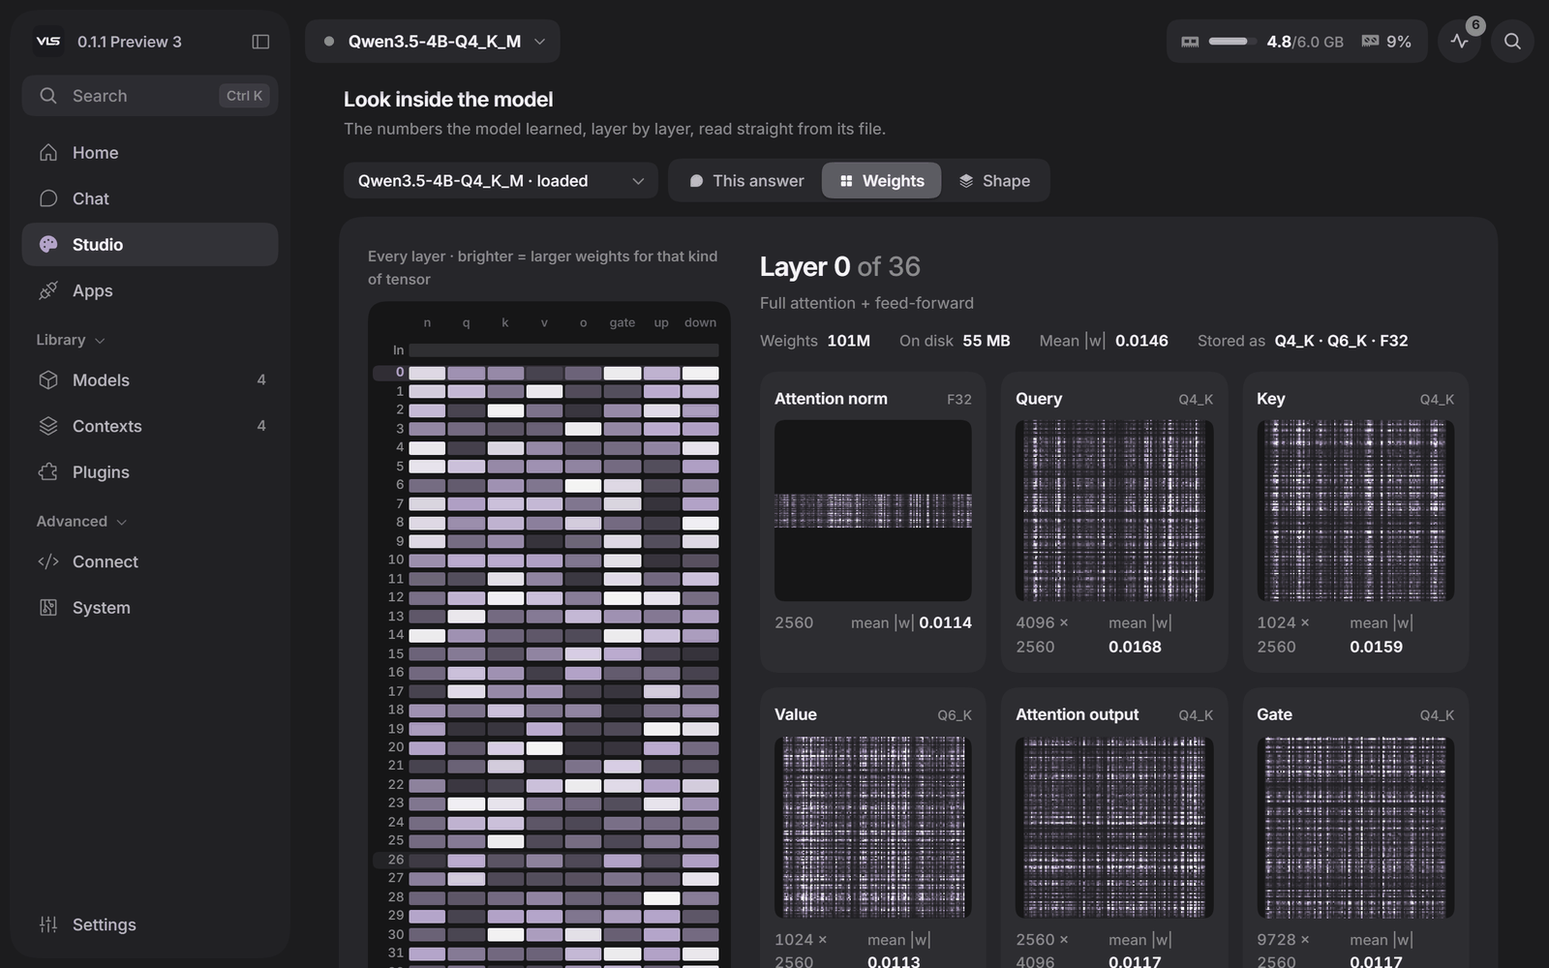Click the Stored as Q4_K · Q6_K · F32 text
Screen dimensions: 1549x968
click(x=1302, y=341)
